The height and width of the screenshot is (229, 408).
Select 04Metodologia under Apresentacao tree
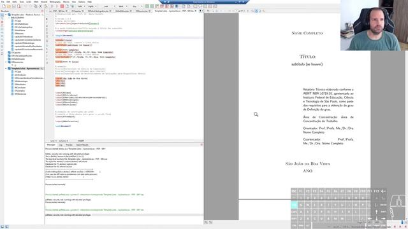(x=21, y=81)
